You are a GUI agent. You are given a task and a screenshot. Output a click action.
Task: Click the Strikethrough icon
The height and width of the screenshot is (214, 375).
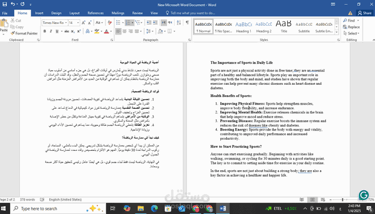[x=66, y=31]
